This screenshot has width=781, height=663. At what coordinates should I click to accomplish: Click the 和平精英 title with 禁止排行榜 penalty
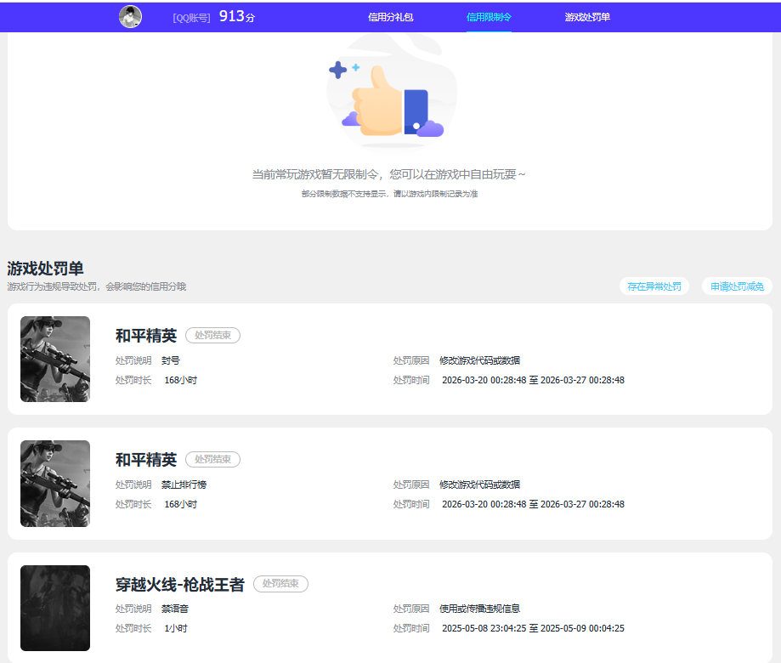click(146, 460)
